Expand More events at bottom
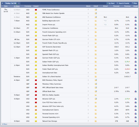139x127 pixels. pos(5,124)
